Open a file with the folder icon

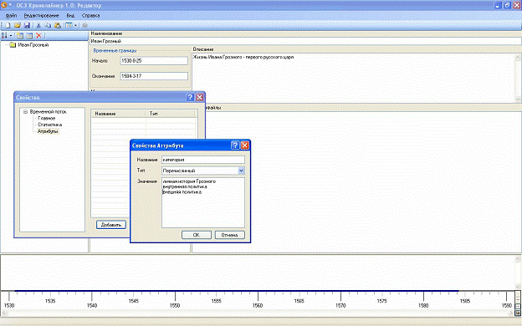pyautogui.click(x=18, y=25)
